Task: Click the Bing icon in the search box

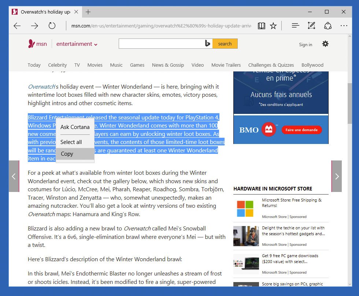Action: pyautogui.click(x=208, y=43)
